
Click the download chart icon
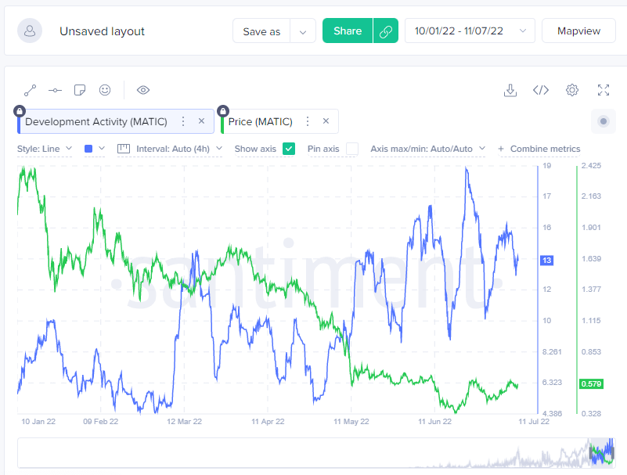click(x=510, y=90)
